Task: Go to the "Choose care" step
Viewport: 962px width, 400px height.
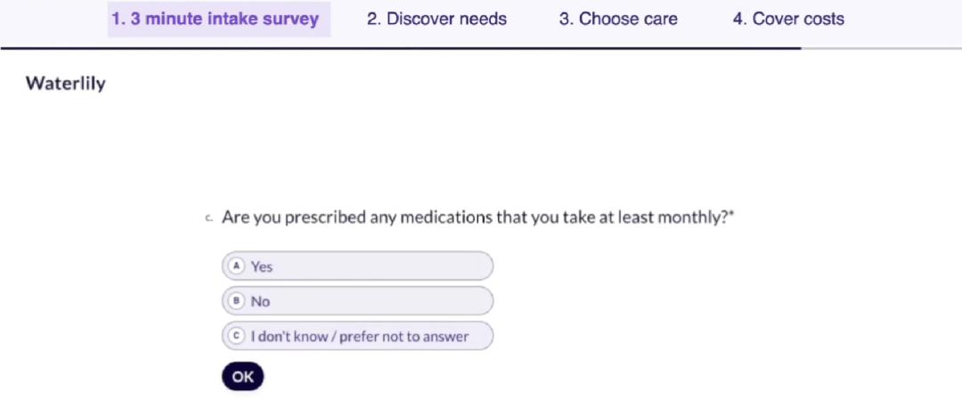Action: coord(618,19)
